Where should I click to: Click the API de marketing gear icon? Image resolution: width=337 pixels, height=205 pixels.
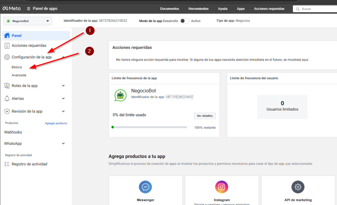(x=298, y=187)
